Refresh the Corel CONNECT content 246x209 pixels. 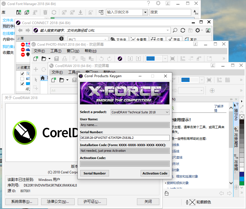pos(183,30)
